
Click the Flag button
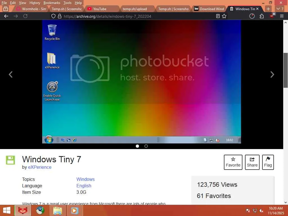click(268, 162)
